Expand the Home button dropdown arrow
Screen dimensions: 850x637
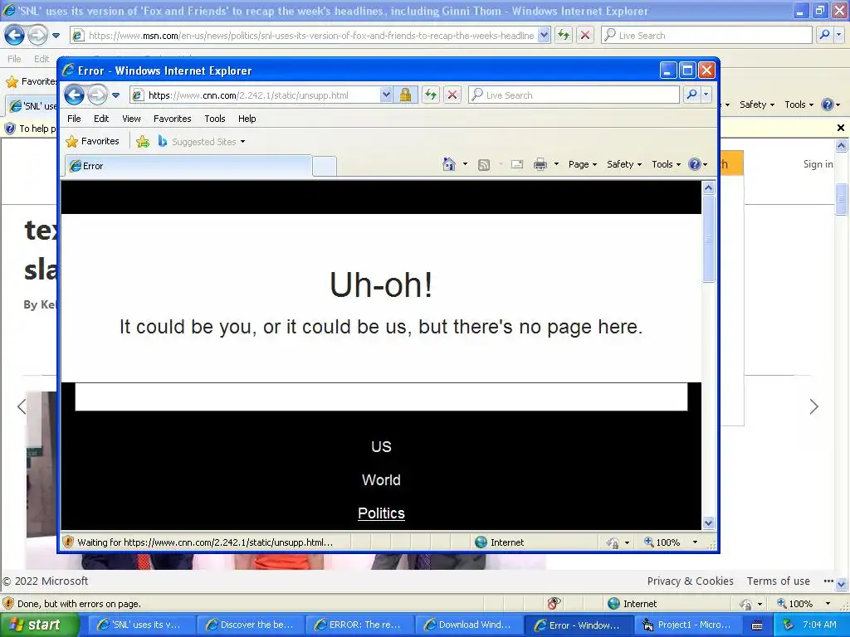[x=465, y=164]
